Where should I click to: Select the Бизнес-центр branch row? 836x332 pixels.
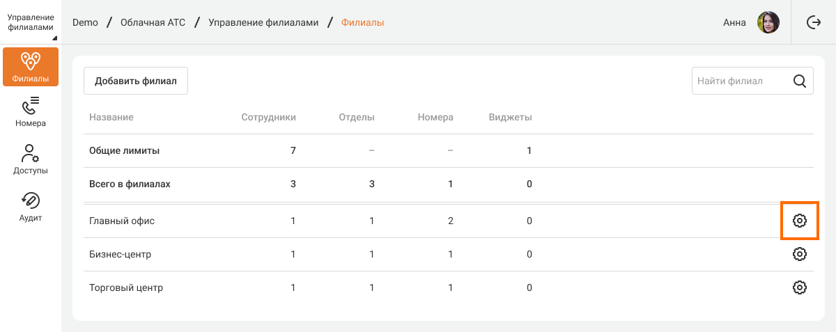tap(121, 254)
